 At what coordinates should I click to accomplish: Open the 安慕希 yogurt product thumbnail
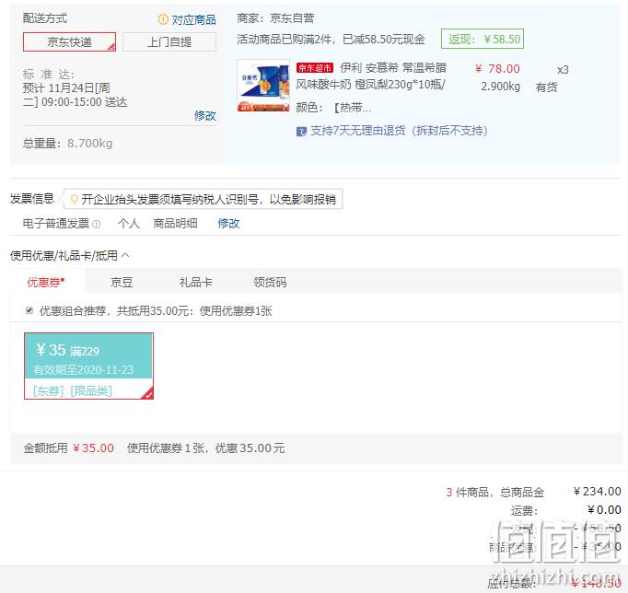click(263, 86)
